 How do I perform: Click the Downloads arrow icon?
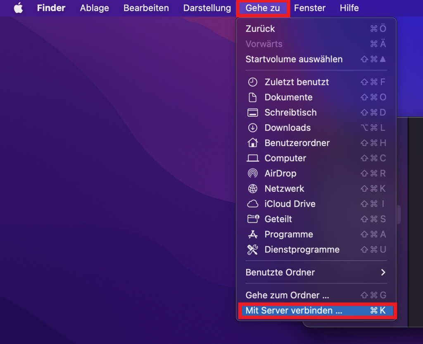point(252,128)
